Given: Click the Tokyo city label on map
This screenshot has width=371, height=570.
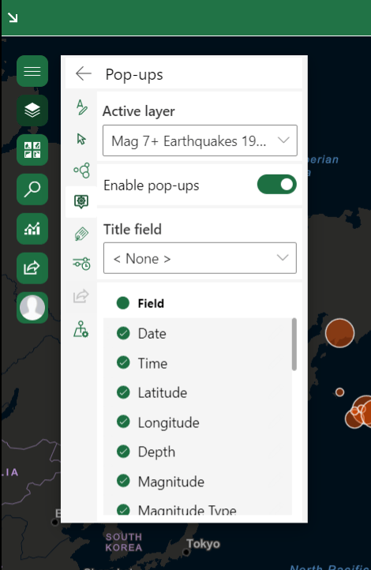Looking at the screenshot, I should [x=203, y=544].
